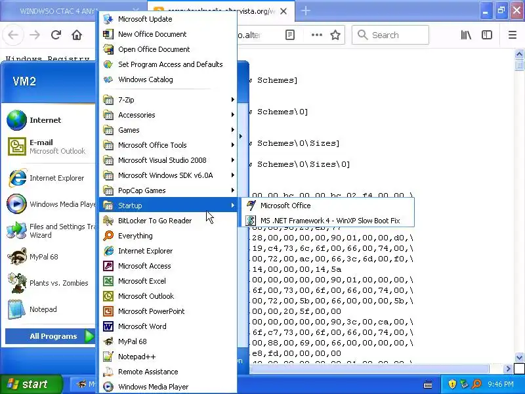
Task: Click horizontal scrollbar right arrow
Action: click(x=508, y=369)
